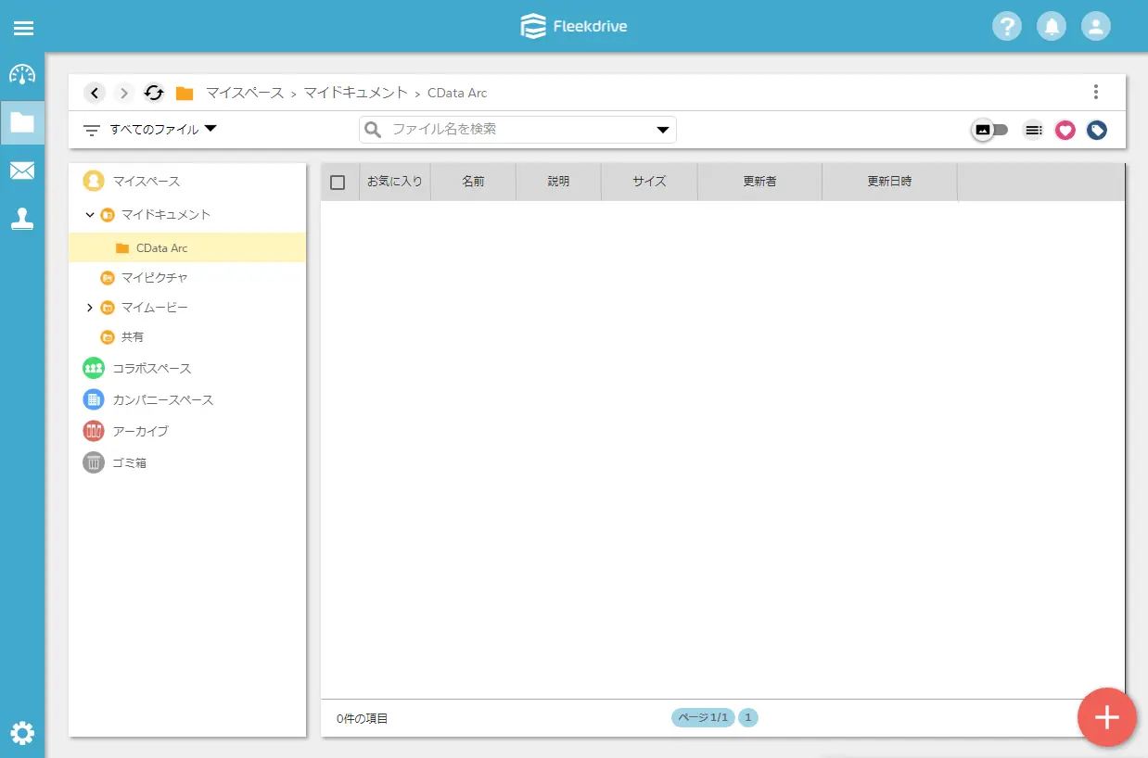
Task: Open the notifications bell
Action: tap(1052, 26)
